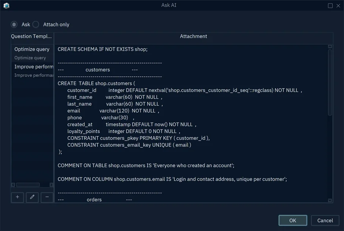Select the Attach only radio button
This screenshot has width=344, height=231.
coord(36,24)
